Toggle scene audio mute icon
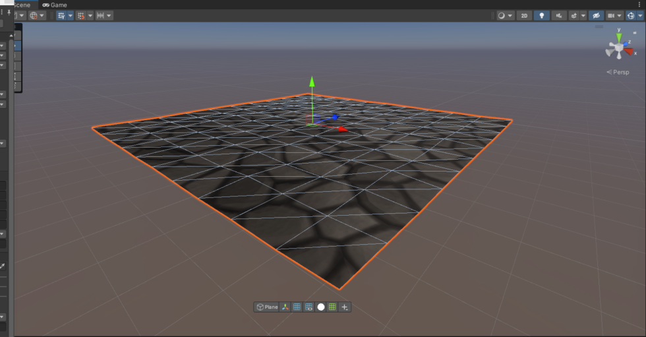 coord(559,16)
